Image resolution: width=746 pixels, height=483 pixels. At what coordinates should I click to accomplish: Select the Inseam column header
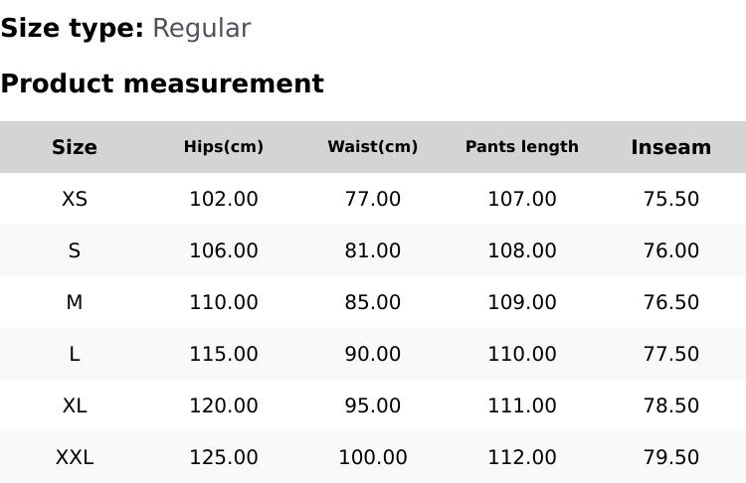(671, 147)
